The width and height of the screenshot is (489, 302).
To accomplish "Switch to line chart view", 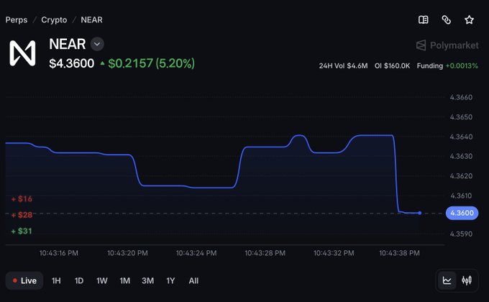I will coord(447,280).
